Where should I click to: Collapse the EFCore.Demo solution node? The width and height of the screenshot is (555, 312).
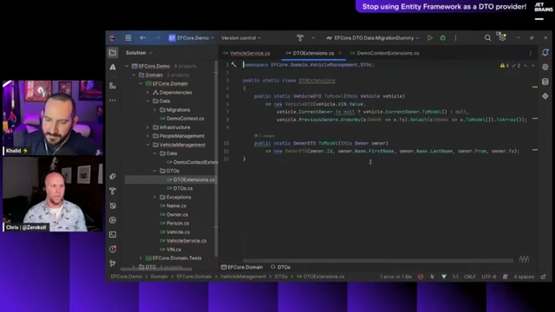(127, 66)
